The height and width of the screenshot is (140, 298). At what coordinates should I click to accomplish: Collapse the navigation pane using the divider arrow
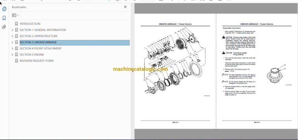pyautogui.click(x=133, y=72)
